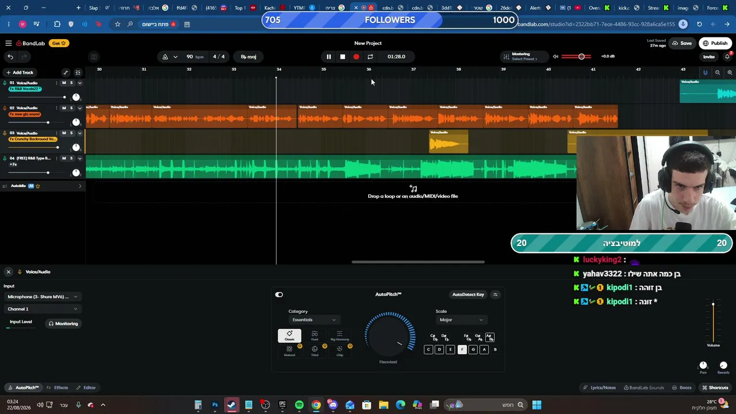Zoom in the timeline

tap(730, 72)
